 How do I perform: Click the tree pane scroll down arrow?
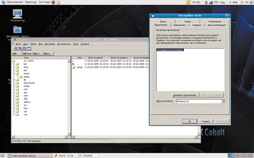coord(69,134)
